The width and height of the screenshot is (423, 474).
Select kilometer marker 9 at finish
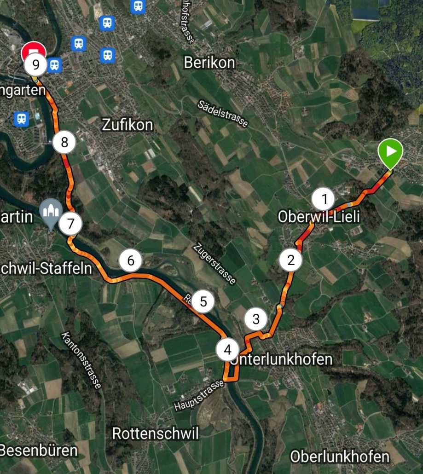(36, 65)
